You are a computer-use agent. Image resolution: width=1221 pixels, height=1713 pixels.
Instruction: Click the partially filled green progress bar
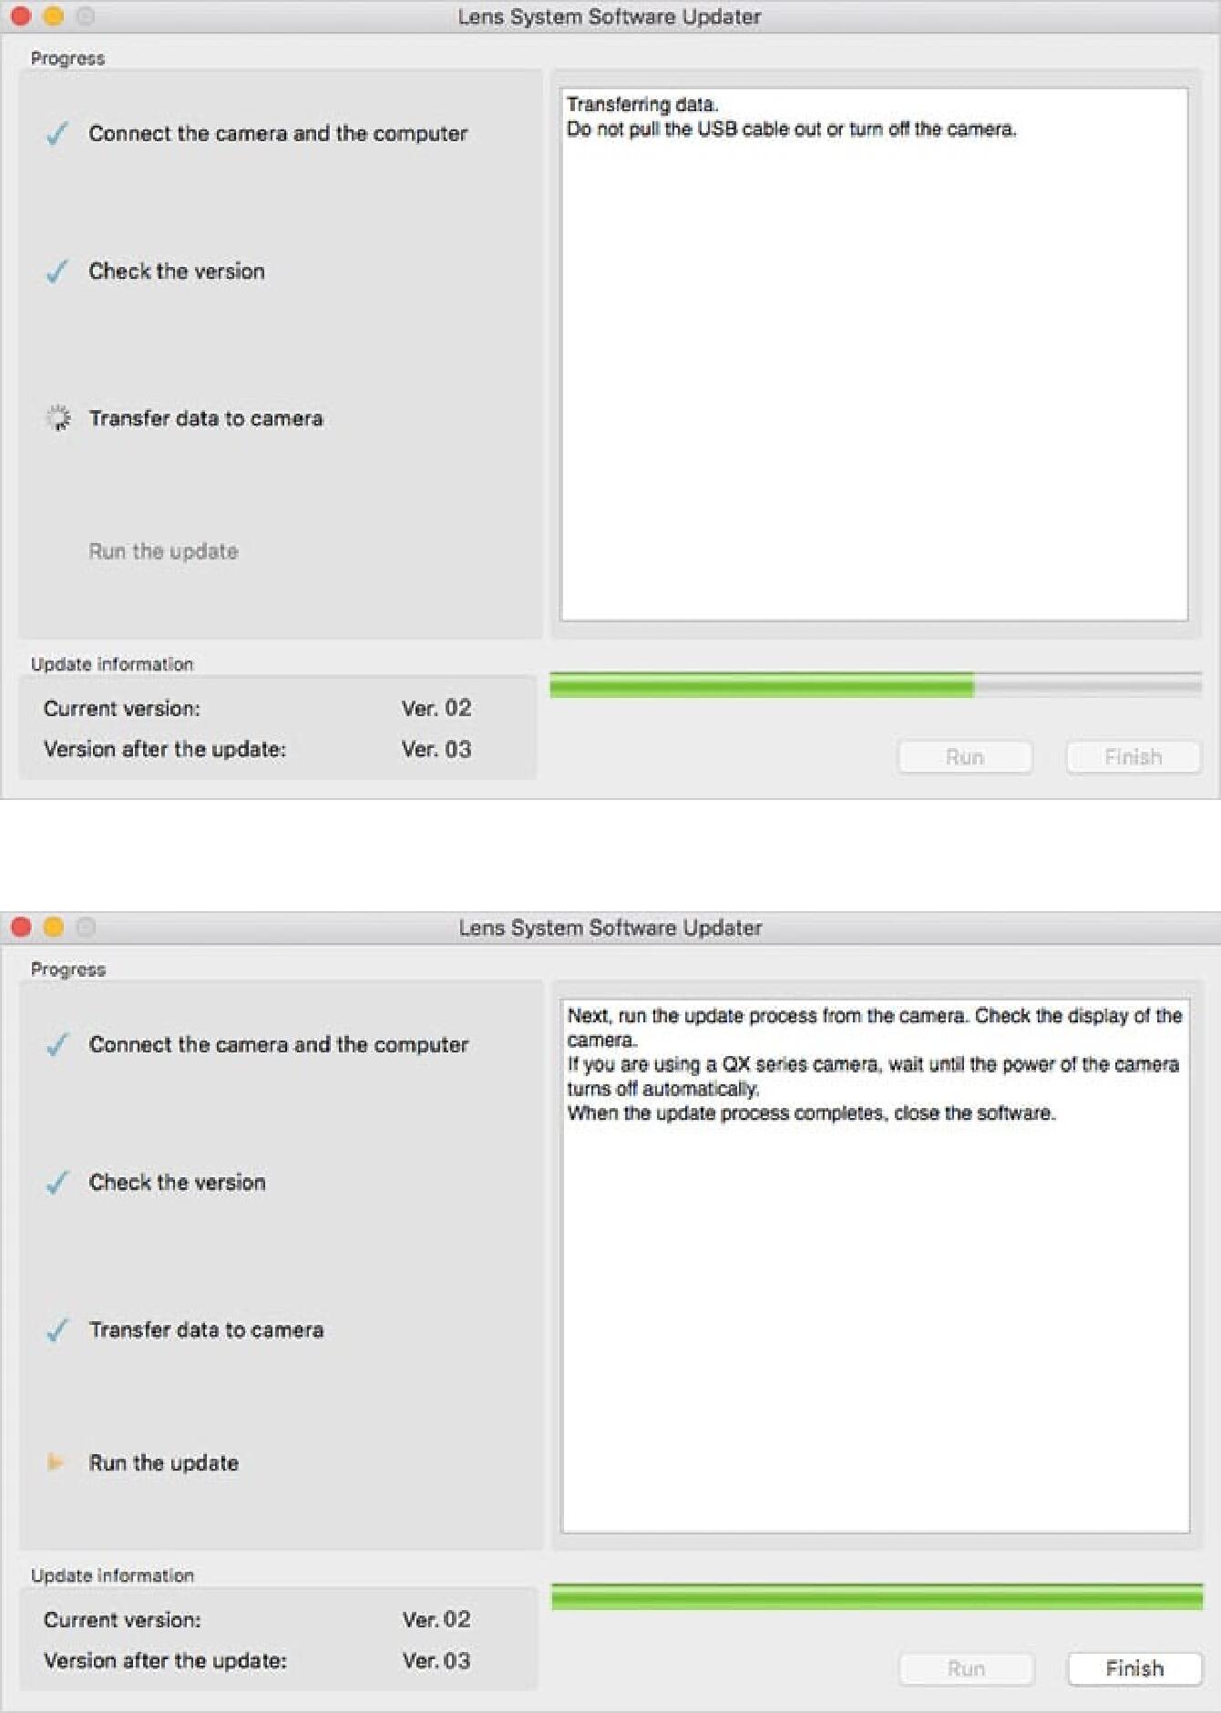pyautogui.click(x=876, y=685)
